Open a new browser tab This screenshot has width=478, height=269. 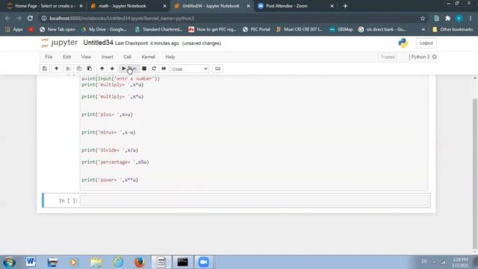tap(345, 6)
